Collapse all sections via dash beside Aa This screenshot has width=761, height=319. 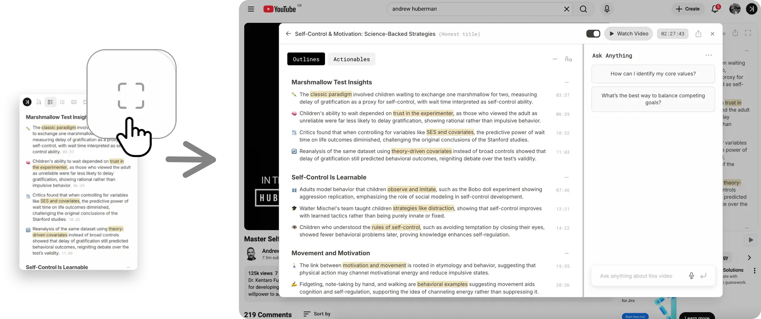pyautogui.click(x=555, y=59)
